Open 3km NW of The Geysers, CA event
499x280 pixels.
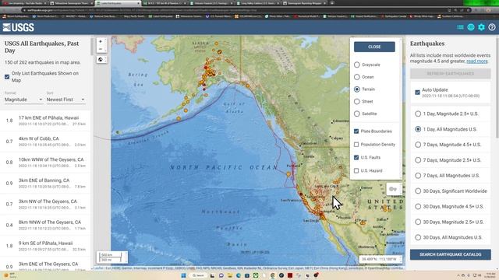click(45, 204)
